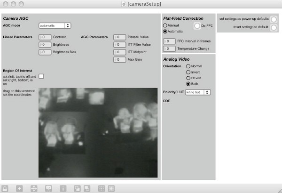Click inside the thermal camera video preview
This screenshot has width=282, height=193.
98,133
